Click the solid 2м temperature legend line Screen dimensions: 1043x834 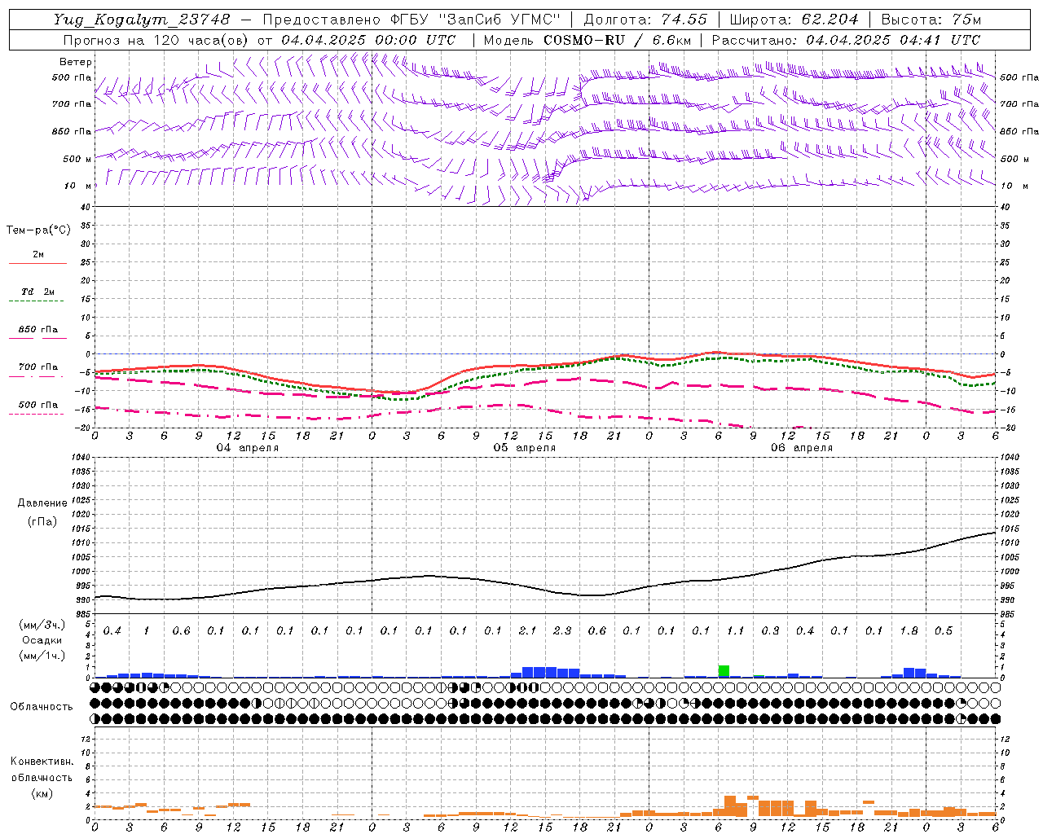[x=38, y=263]
